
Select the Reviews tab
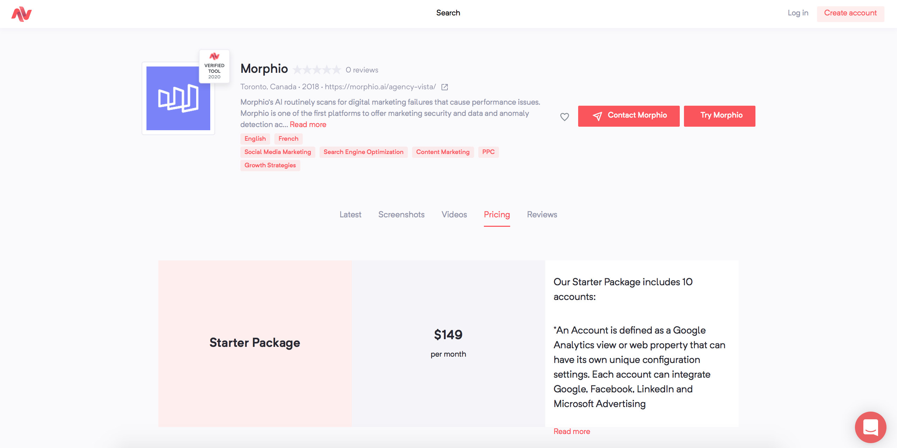[542, 215]
